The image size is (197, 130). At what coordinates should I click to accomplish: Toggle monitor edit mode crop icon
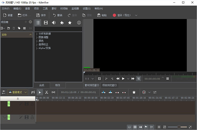139,79
